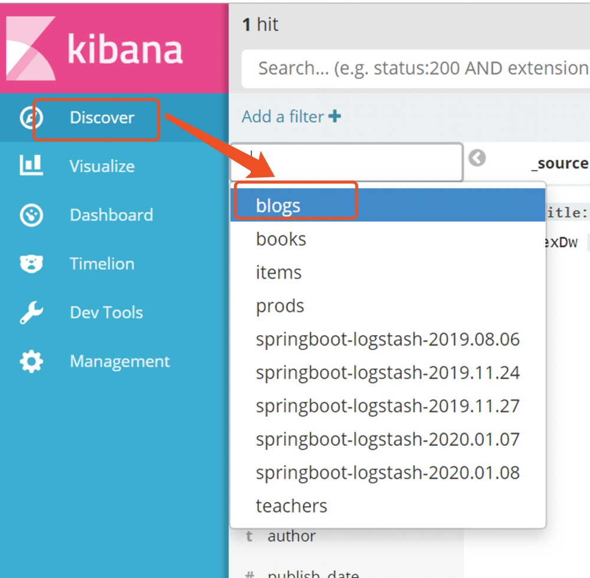Viewport: 590px width, 578px height.
Task: Click the Timelion bear icon
Action: click(31, 264)
